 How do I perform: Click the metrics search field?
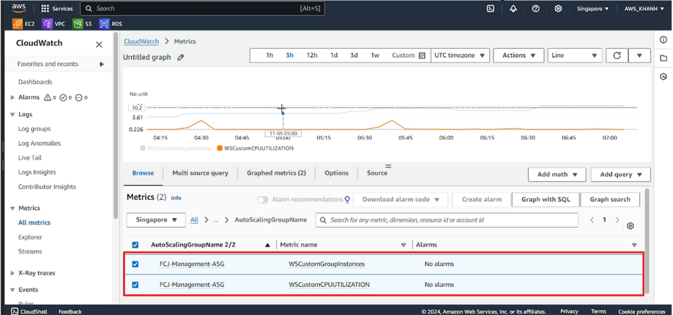[x=447, y=220]
